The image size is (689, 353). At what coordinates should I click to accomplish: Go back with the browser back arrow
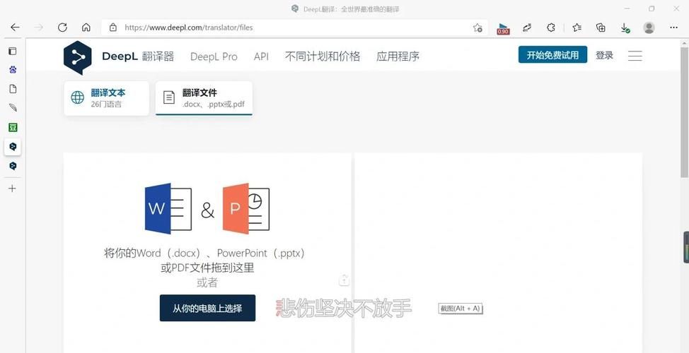coord(15,28)
